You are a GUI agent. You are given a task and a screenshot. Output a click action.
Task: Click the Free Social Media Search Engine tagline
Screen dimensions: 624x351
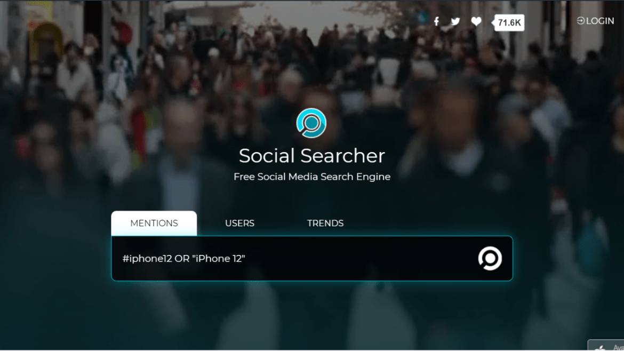pos(312,177)
